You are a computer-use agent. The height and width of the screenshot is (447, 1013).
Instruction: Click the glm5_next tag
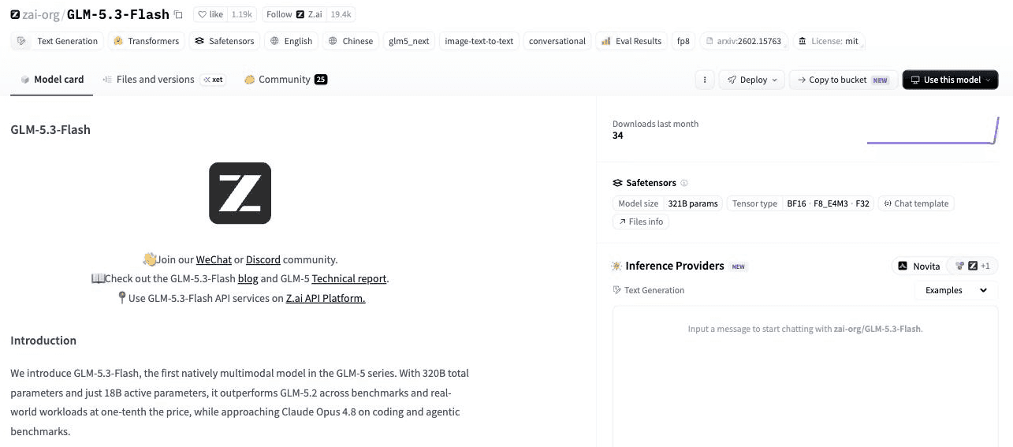(x=409, y=41)
